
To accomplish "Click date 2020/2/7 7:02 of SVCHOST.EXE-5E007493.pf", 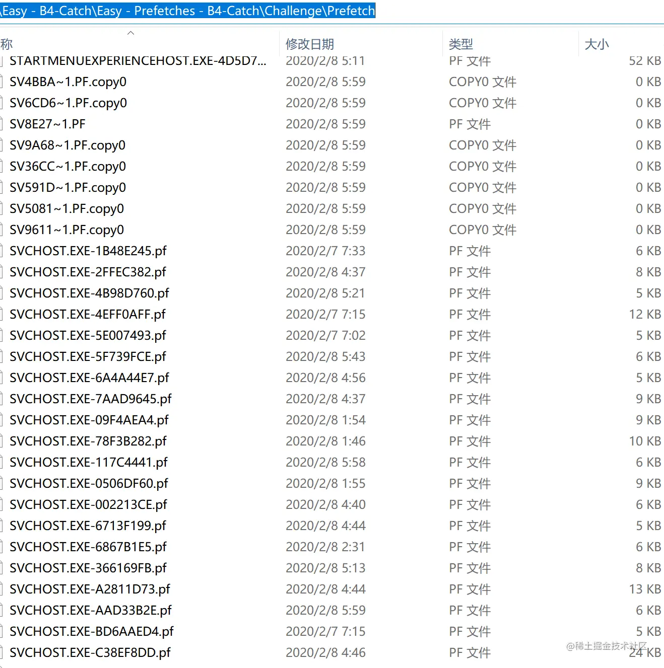I will pos(325,336).
